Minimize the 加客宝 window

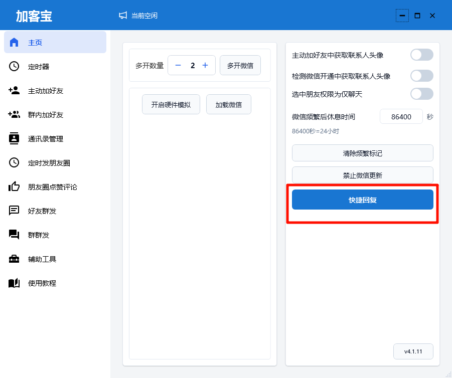coord(402,16)
